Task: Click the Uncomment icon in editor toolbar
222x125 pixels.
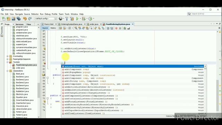Action: click(x=129, y=28)
